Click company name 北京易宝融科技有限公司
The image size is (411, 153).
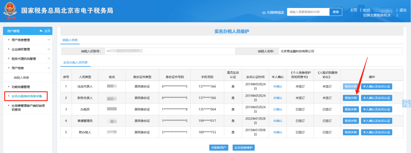[x=297, y=51]
